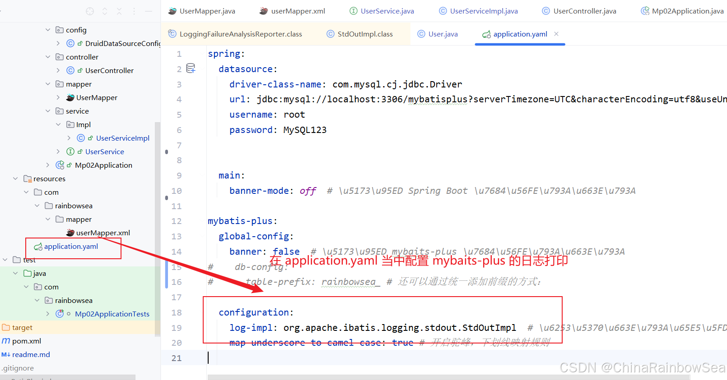Click the Mp02Application run-class icon
The width and height of the screenshot is (727, 380).
(60, 165)
